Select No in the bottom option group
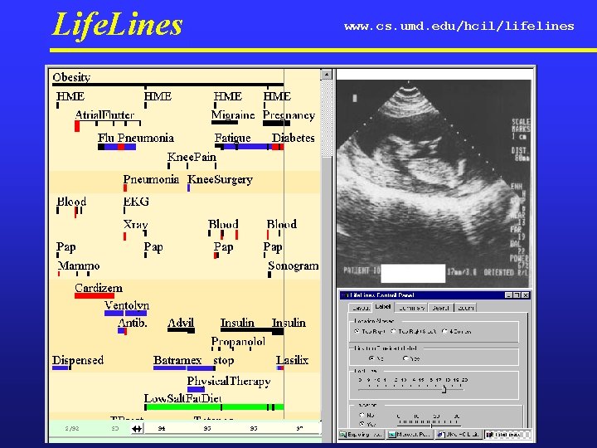 pos(362,415)
